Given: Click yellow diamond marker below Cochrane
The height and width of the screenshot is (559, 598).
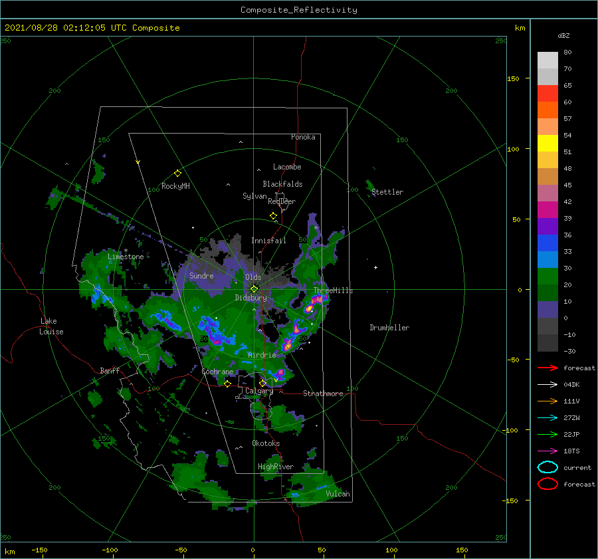Looking at the screenshot, I should [x=227, y=384].
